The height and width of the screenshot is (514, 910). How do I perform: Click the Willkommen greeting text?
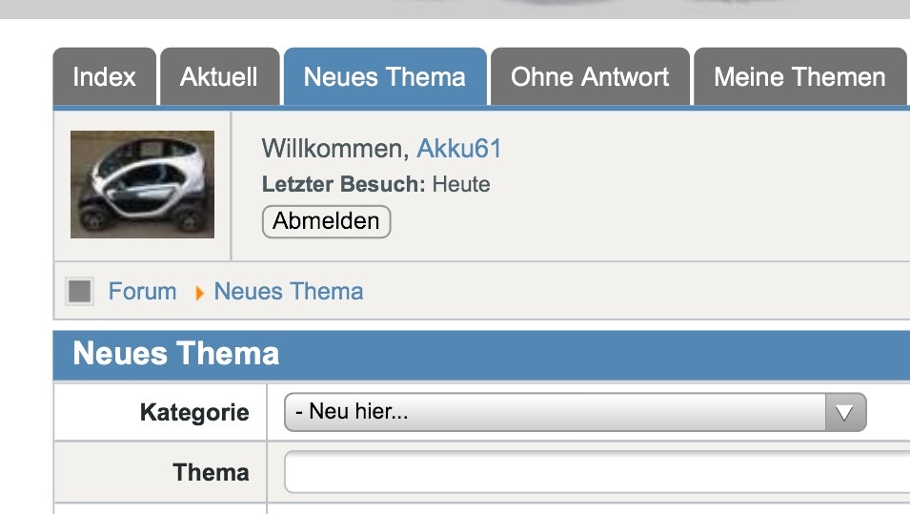pos(334,149)
